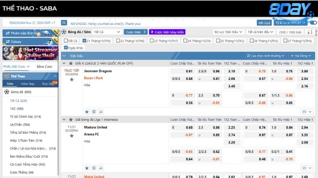Check the 26 Tháng11(Th3) checkbox
Viewport: 318px width, 178px height.
click(x=252, y=41)
